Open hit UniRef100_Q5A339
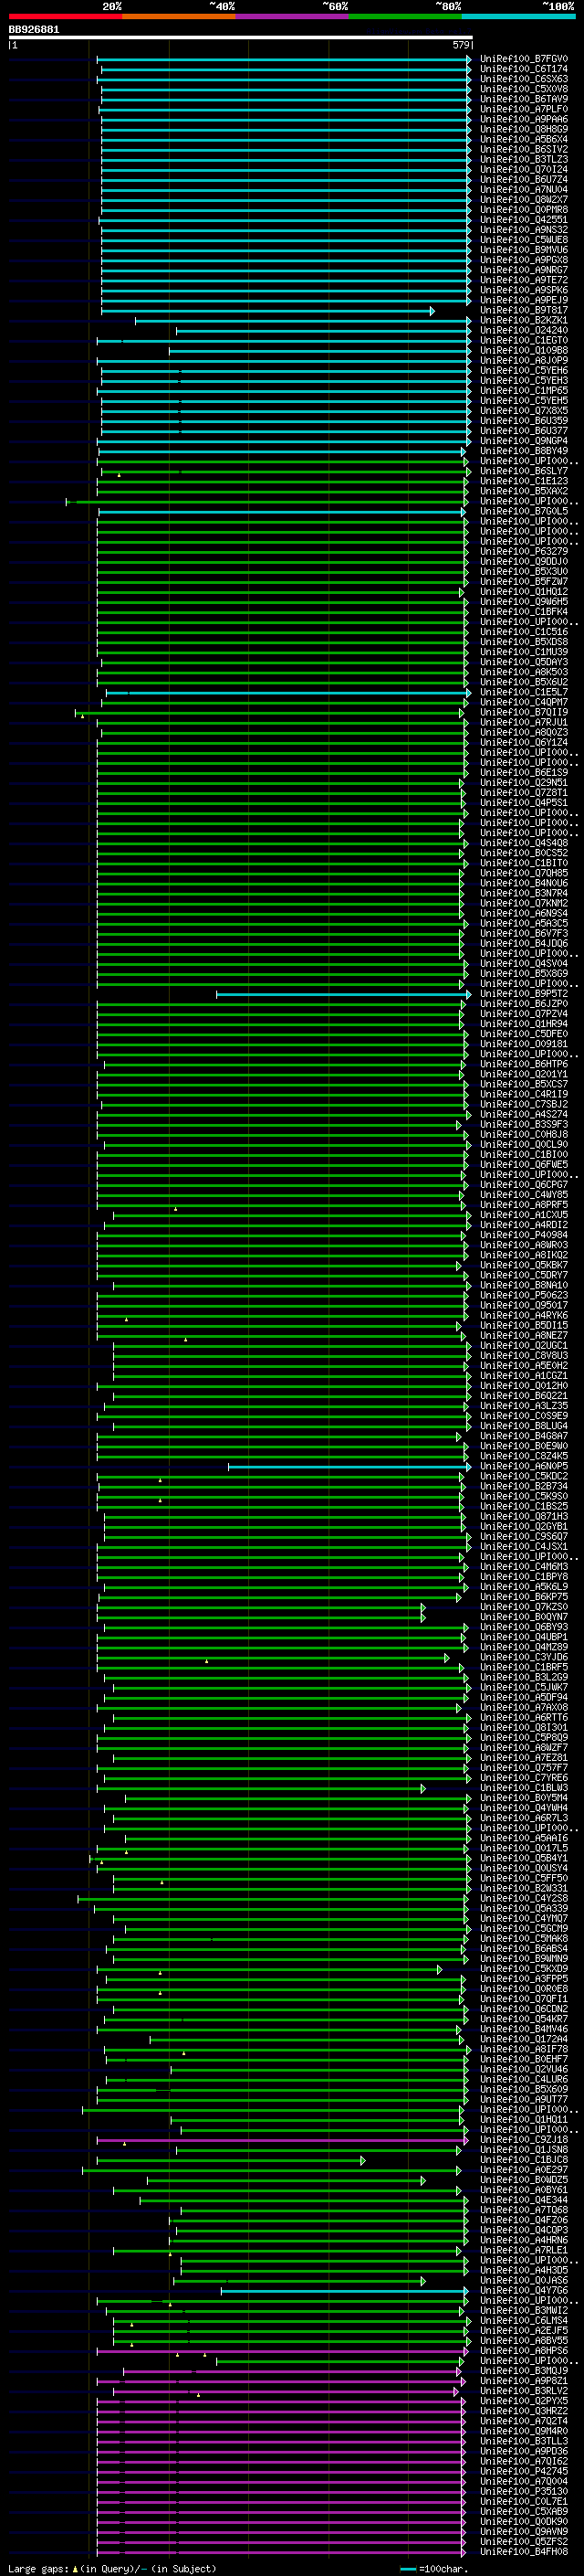This screenshot has height=2576, width=584. [524, 1909]
